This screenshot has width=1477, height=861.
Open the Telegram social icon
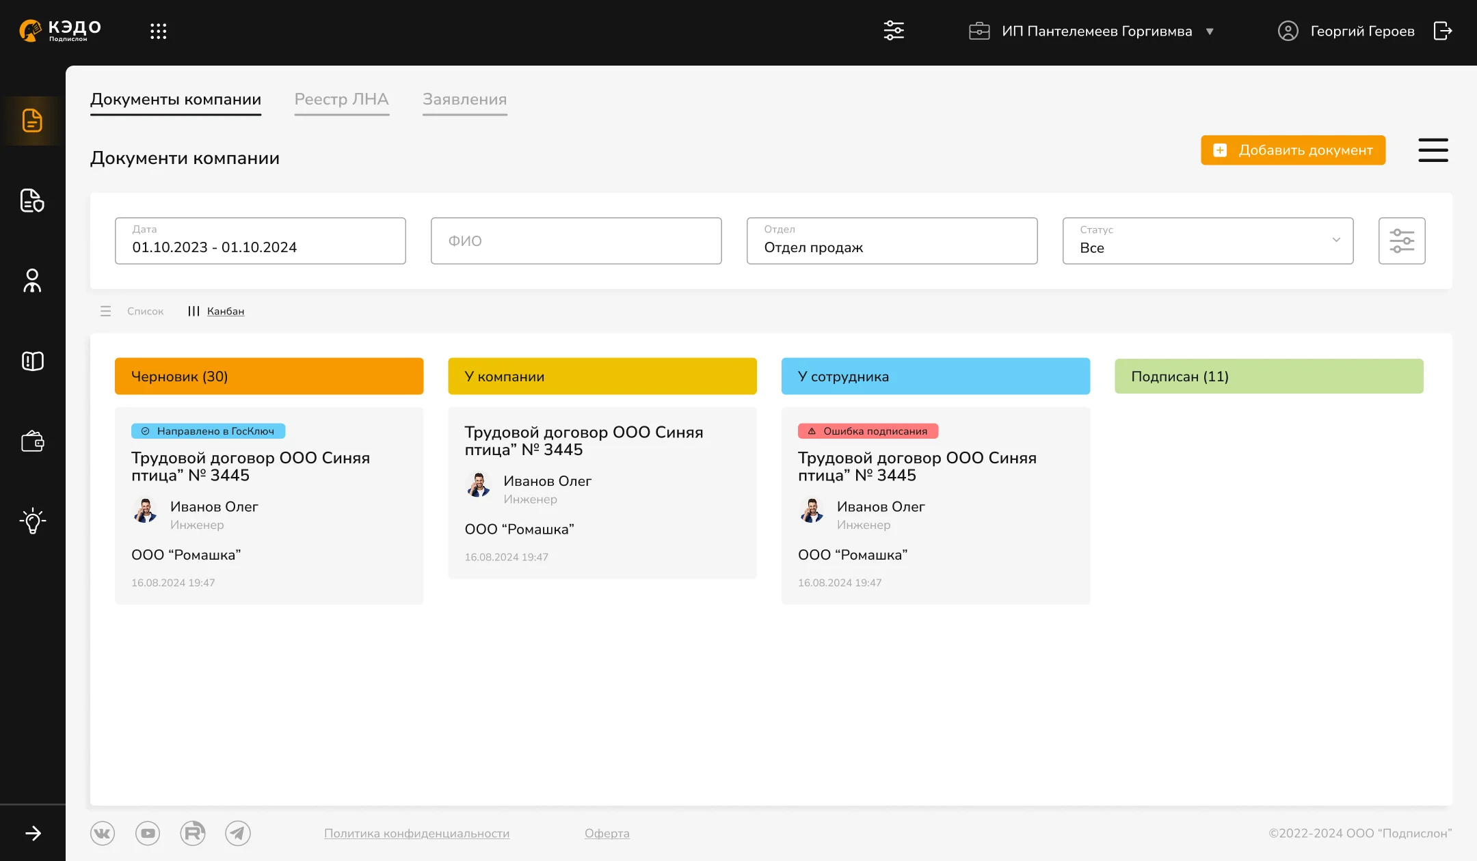238,833
